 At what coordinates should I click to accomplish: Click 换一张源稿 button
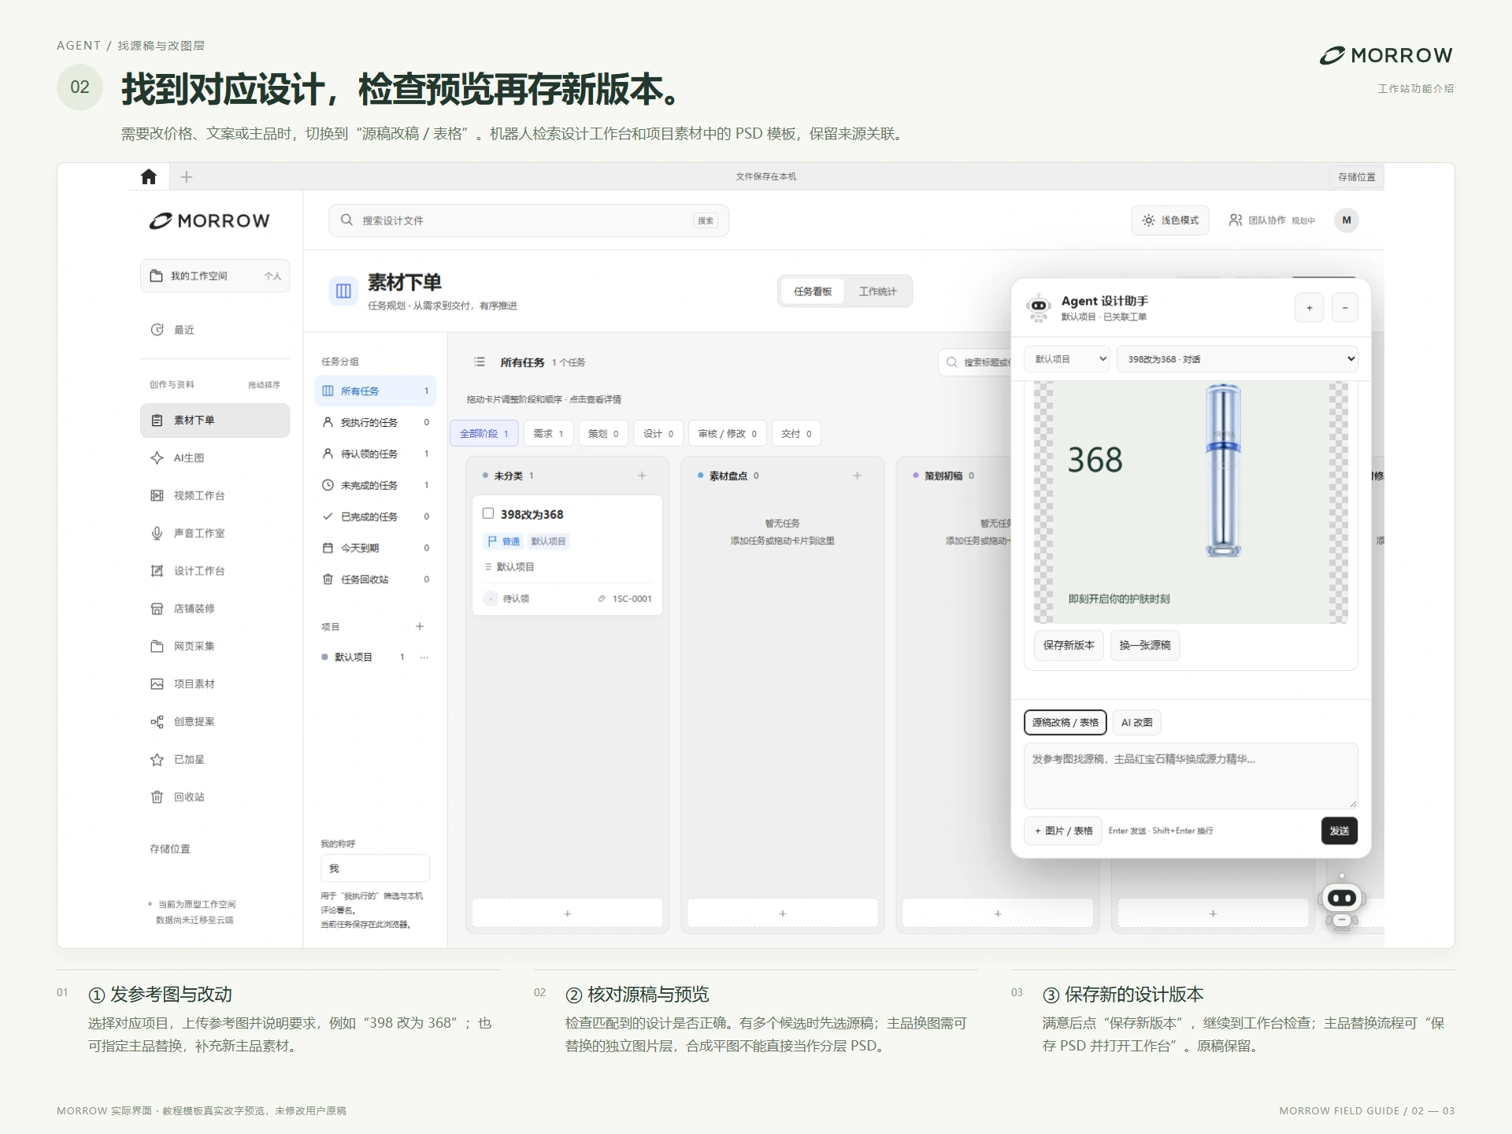point(1144,645)
